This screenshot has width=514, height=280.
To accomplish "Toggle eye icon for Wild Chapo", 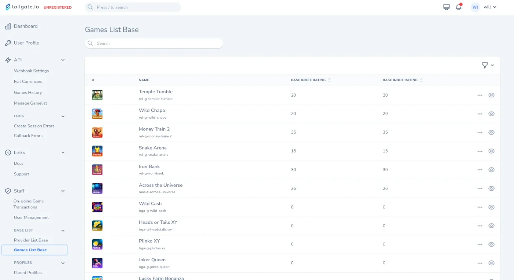I will 491,114.
